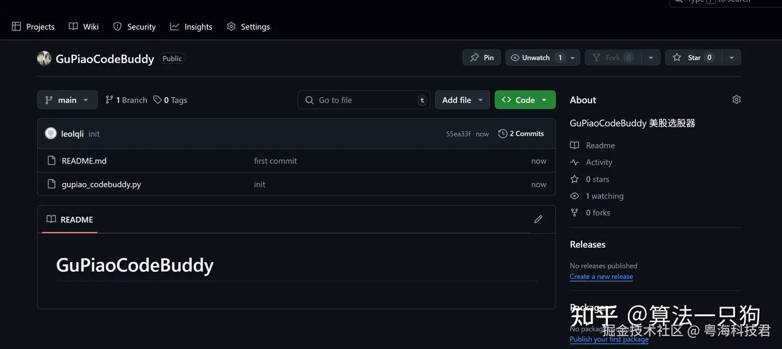Click the tag icon beside 0 Tags
Screen dimensions: 782x349
tap(157, 100)
